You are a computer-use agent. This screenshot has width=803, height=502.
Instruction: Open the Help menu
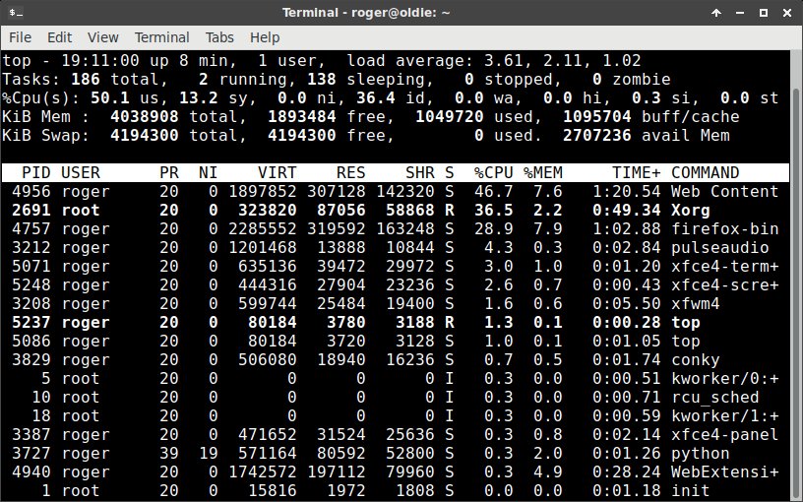pos(265,37)
